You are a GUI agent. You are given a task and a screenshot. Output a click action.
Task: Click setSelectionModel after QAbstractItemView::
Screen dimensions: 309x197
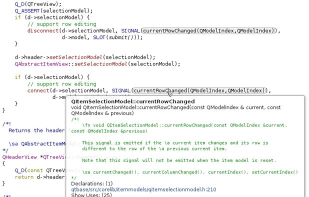pos(100,64)
